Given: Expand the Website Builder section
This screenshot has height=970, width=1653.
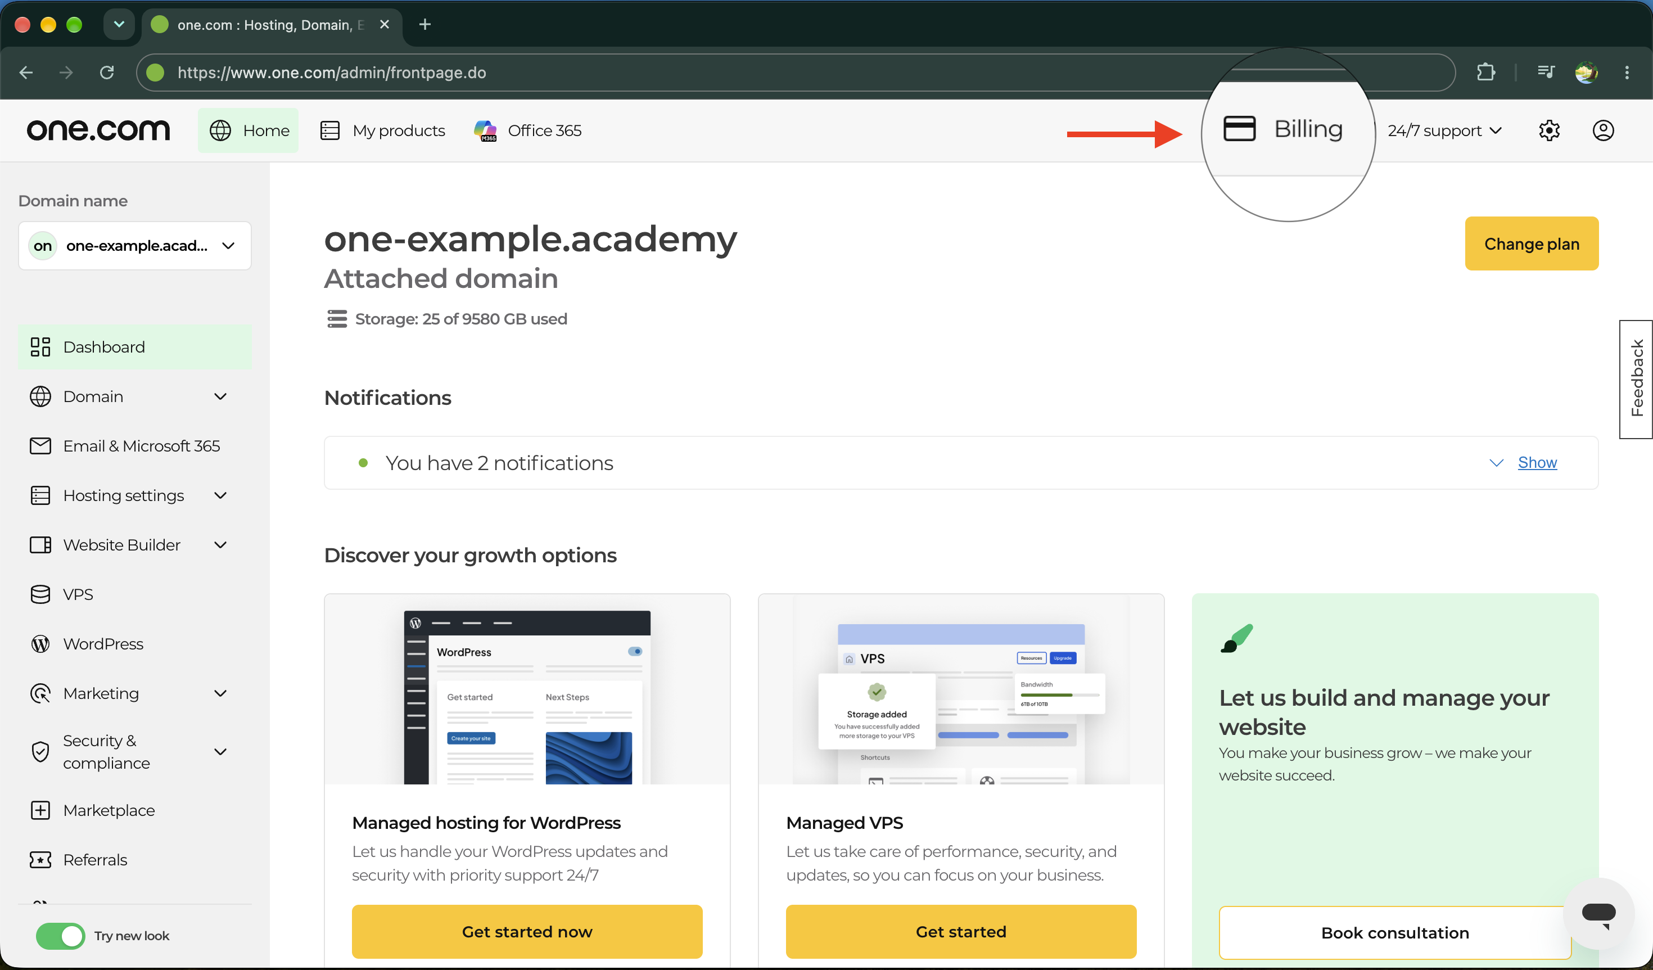Looking at the screenshot, I should coord(134,545).
